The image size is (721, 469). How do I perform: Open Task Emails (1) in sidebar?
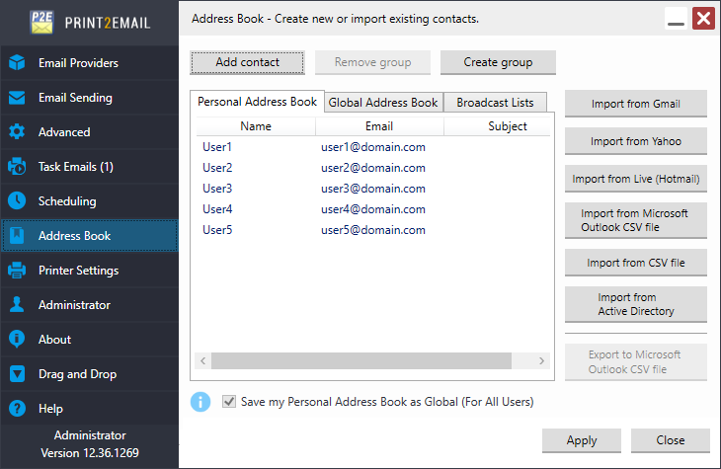(76, 167)
